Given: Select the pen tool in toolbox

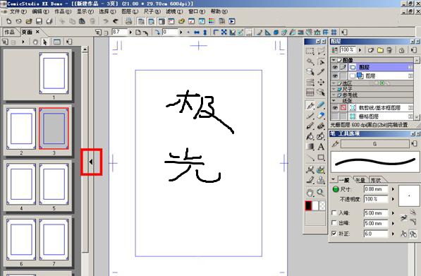Looking at the screenshot, I should coord(310,105).
